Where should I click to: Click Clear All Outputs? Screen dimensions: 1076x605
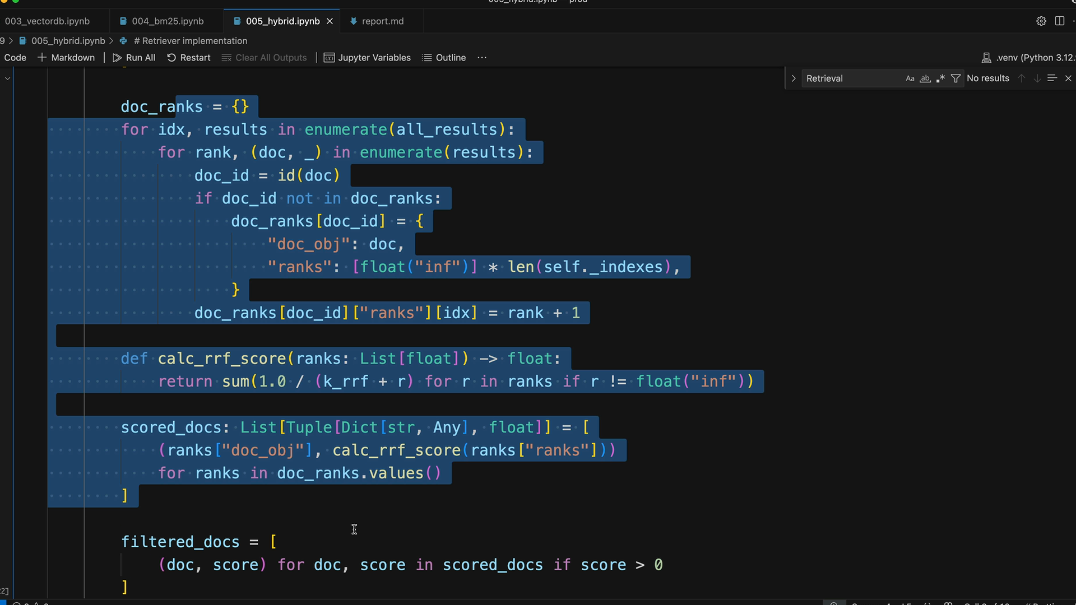click(264, 58)
